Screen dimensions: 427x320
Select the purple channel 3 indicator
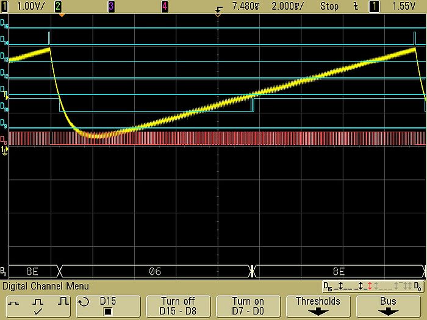click(111, 5)
